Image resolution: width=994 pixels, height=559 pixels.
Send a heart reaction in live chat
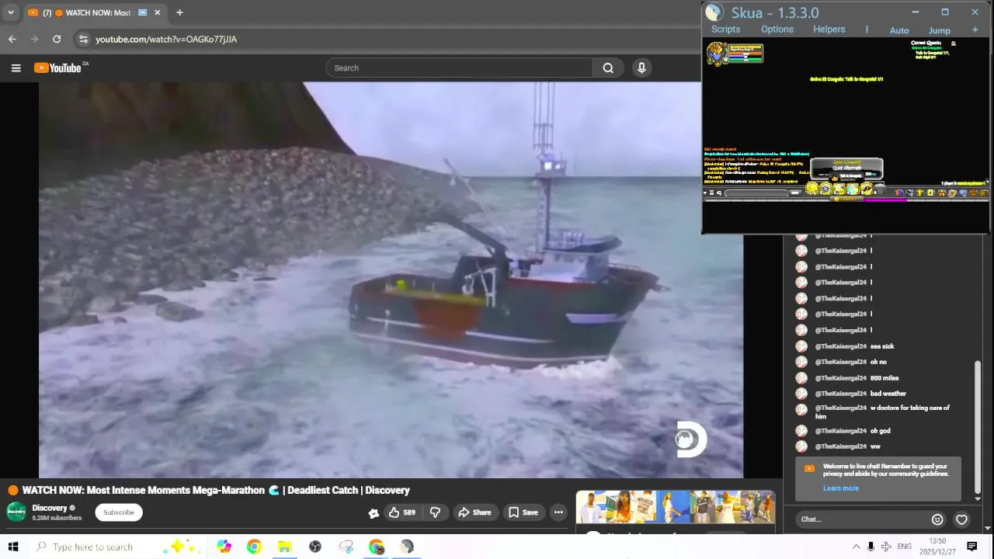(961, 519)
